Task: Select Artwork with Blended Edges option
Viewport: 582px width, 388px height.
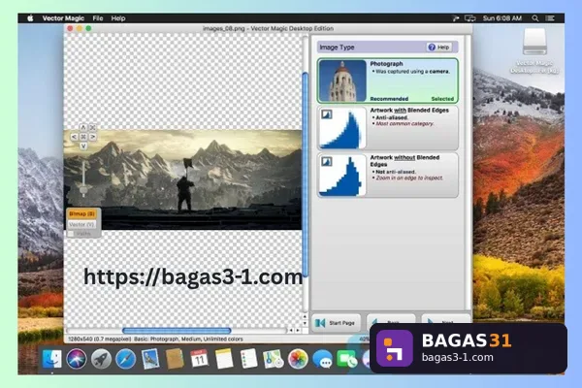Action: pyautogui.click(x=387, y=128)
